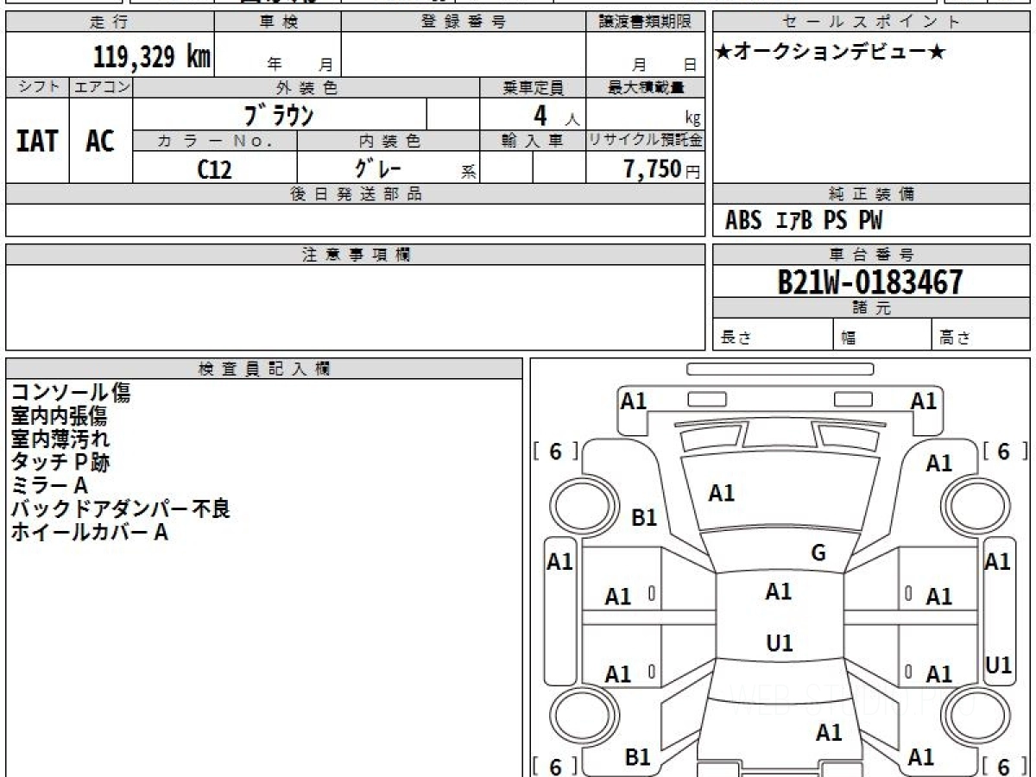Click the 最大積載量 header
Viewport: 1036px width, 777px height.
tap(646, 87)
